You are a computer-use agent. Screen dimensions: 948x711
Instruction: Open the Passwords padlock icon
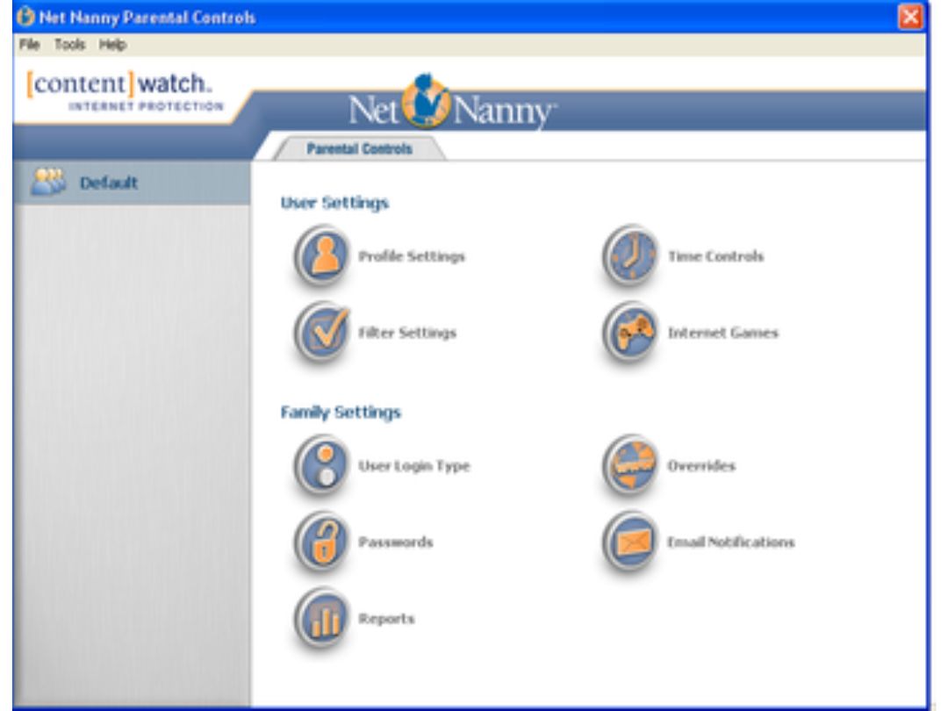click(x=322, y=542)
